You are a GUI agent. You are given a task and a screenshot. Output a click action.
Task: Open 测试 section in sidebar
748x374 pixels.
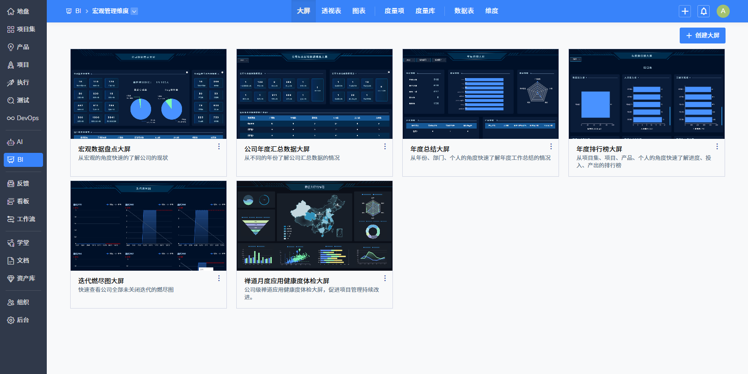pos(23,100)
